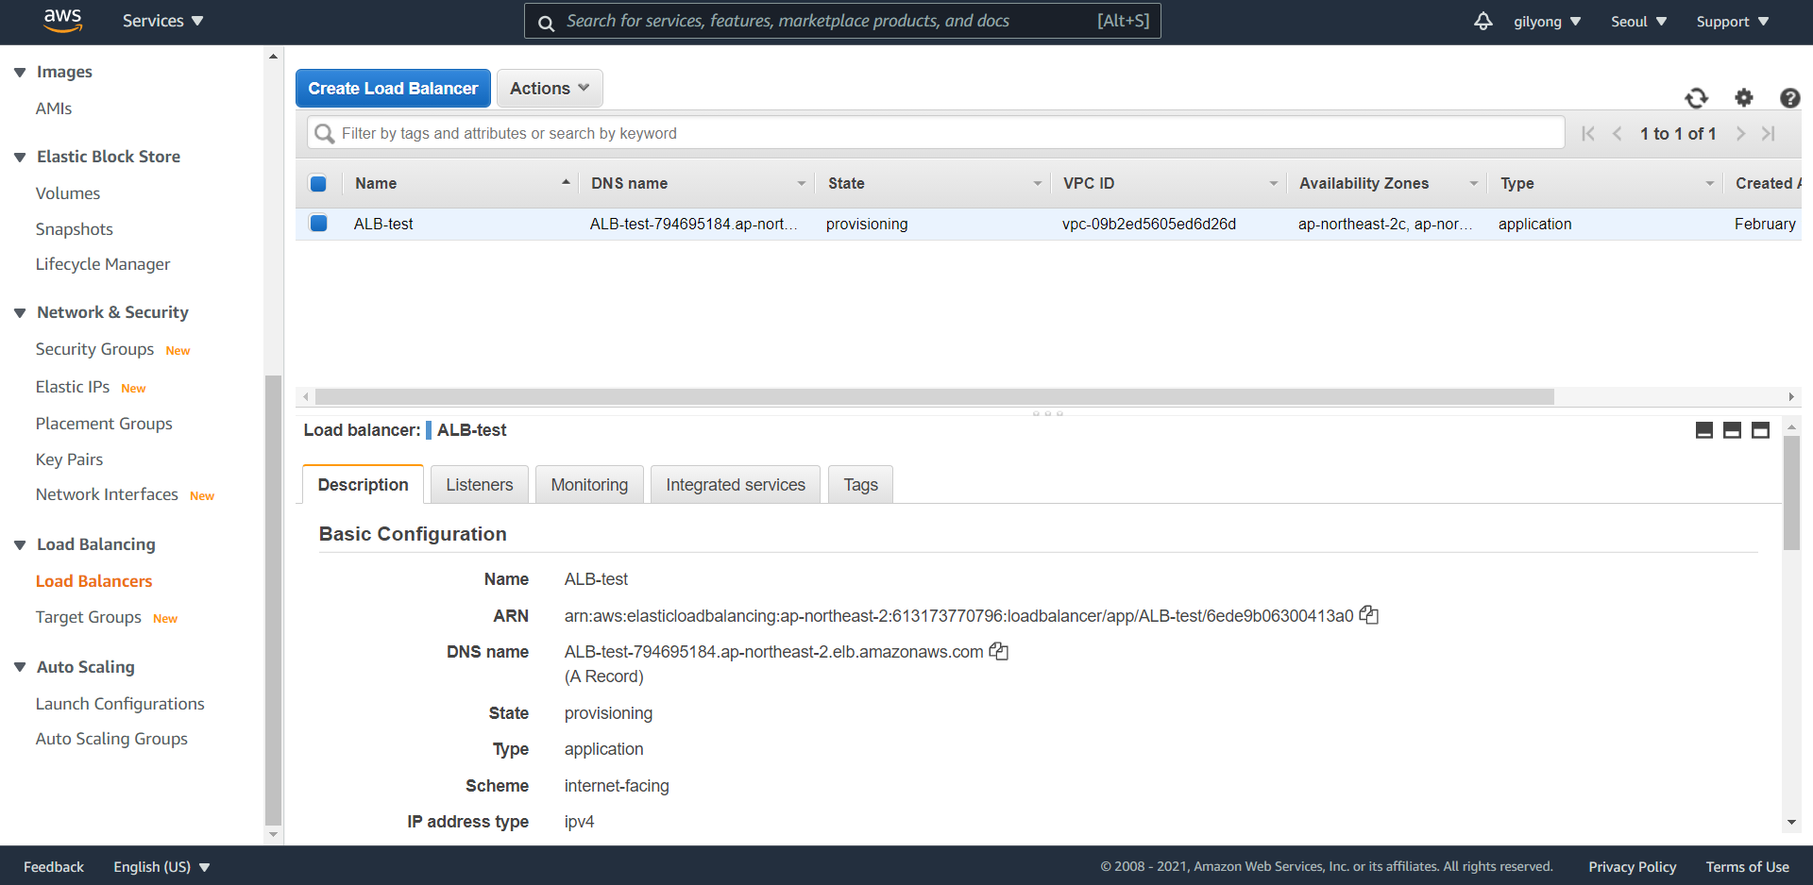Screen dimensions: 1813x885
Task: Click the filter magnifier icon
Action: (324, 134)
